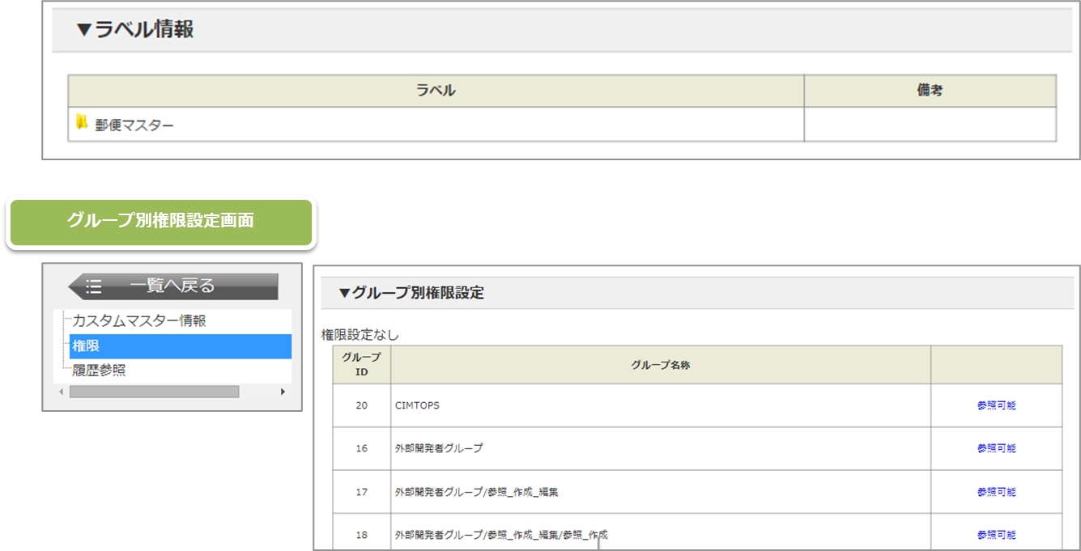
Task: Open カスタムマスター情報 in the side tree
Action: pyautogui.click(x=138, y=321)
